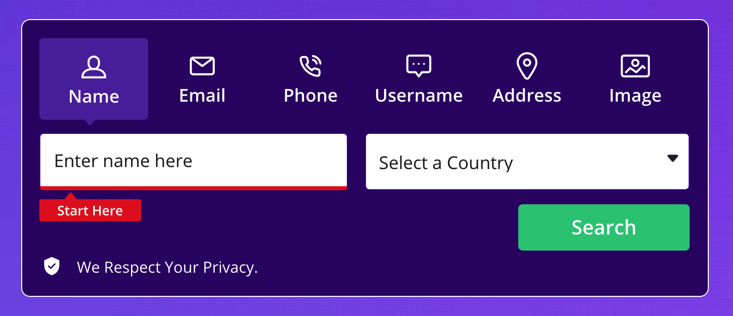The height and width of the screenshot is (316, 733).
Task: Click the ringing phone handset icon
Action: [311, 66]
